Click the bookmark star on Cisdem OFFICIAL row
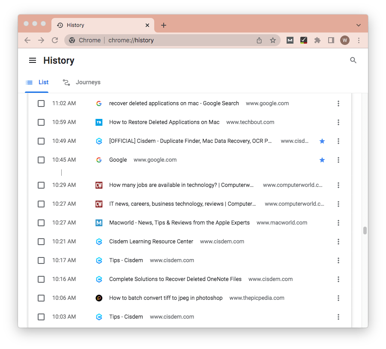Viewport: 386px width, 349px height. pos(322,141)
